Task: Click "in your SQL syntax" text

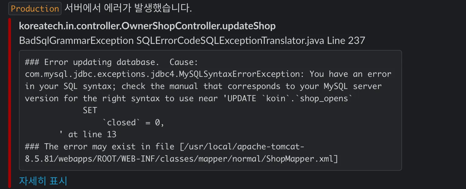Action: click(68, 86)
